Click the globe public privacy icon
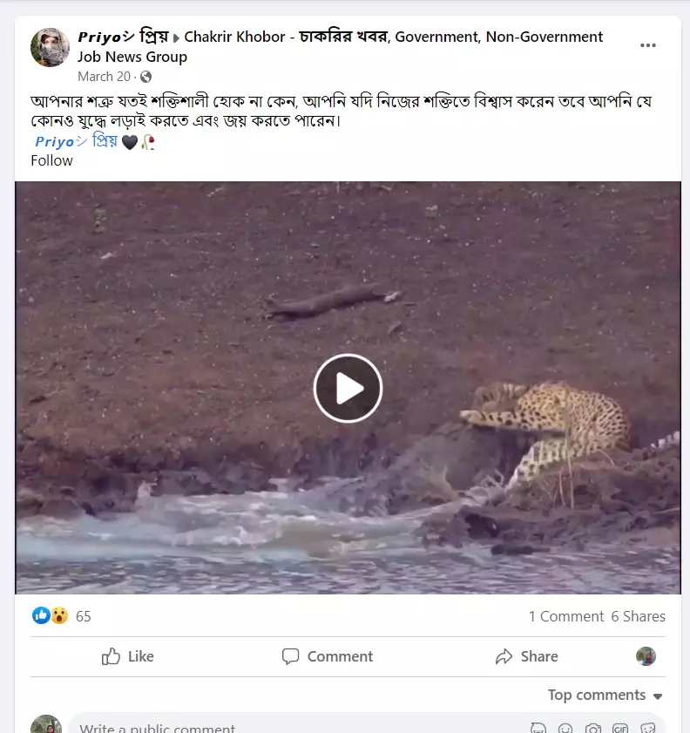Viewport: 690px width, 733px height. (x=146, y=77)
